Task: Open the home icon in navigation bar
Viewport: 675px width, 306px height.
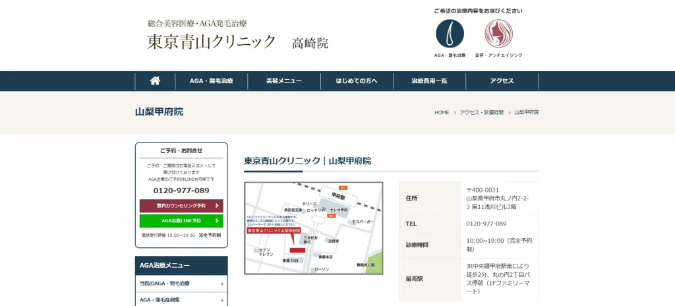Action: tap(155, 81)
